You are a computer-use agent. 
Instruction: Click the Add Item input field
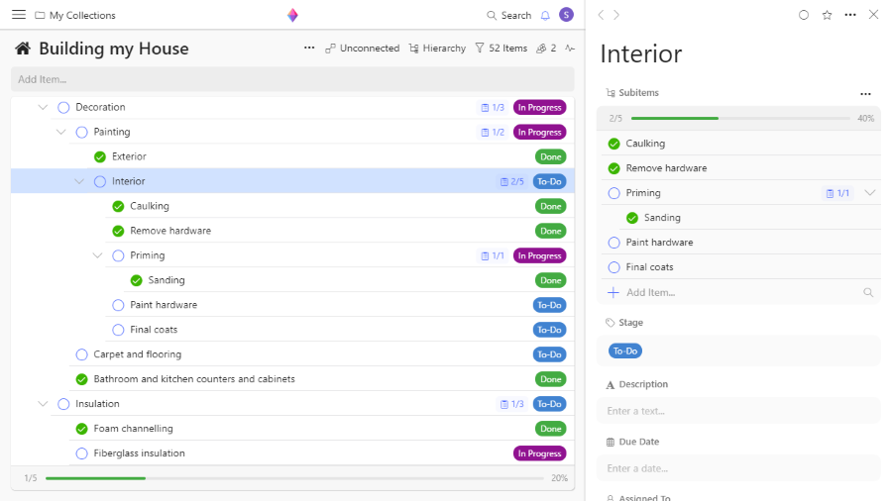[x=292, y=79]
